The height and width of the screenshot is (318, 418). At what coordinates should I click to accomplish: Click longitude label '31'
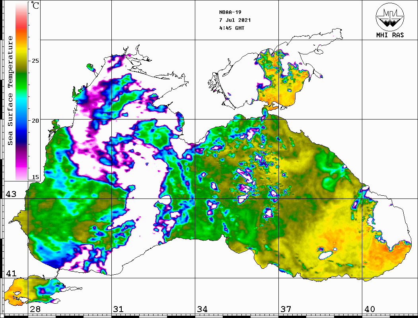point(119,309)
